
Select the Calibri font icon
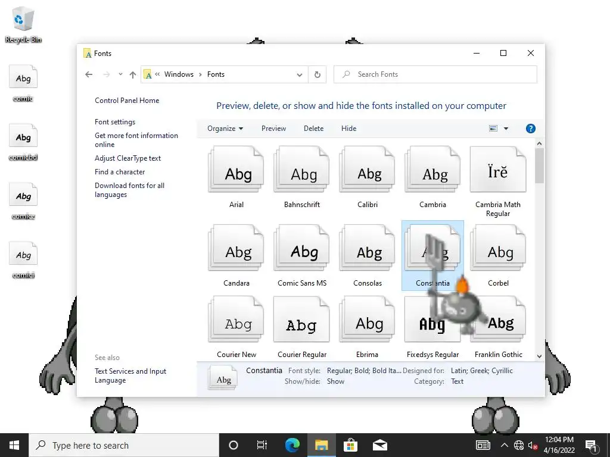click(367, 170)
